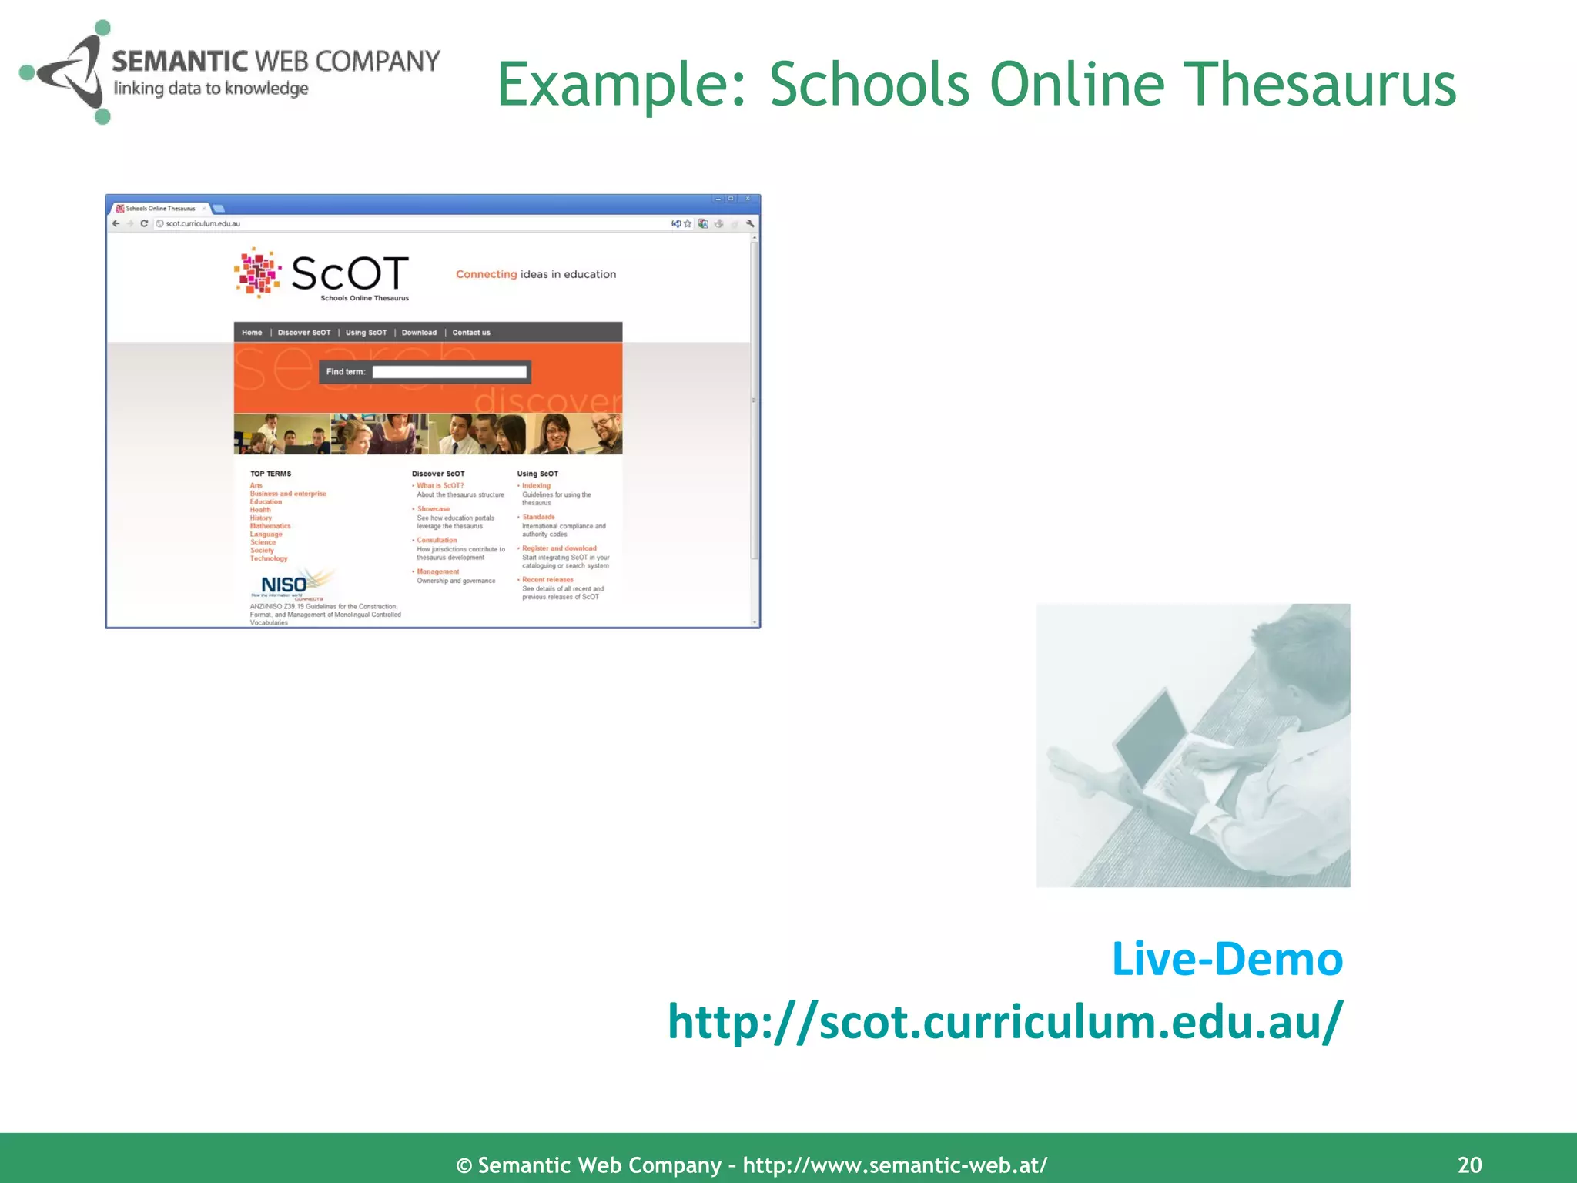Select the Schools Online Thesaurus browser tab
The width and height of the screenshot is (1577, 1183).
pos(160,209)
